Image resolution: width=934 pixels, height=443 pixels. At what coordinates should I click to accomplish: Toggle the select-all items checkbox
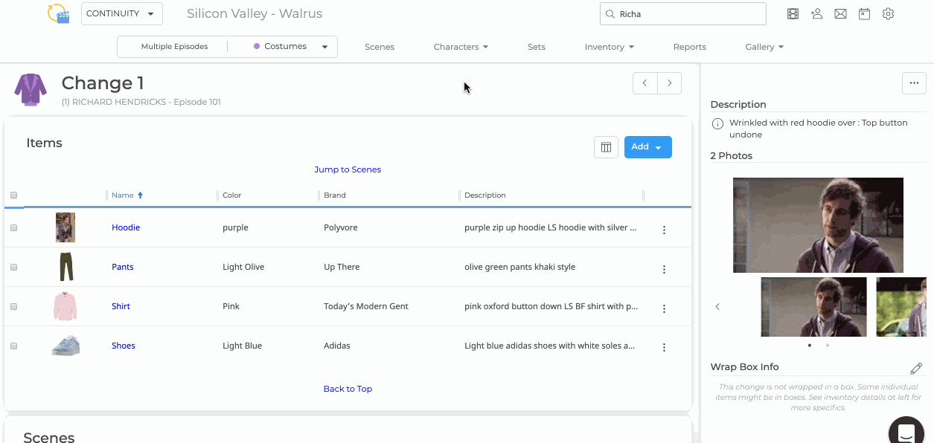click(x=13, y=195)
